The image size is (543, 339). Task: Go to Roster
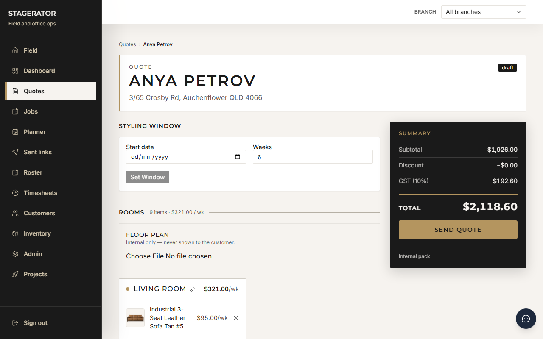click(x=51, y=172)
